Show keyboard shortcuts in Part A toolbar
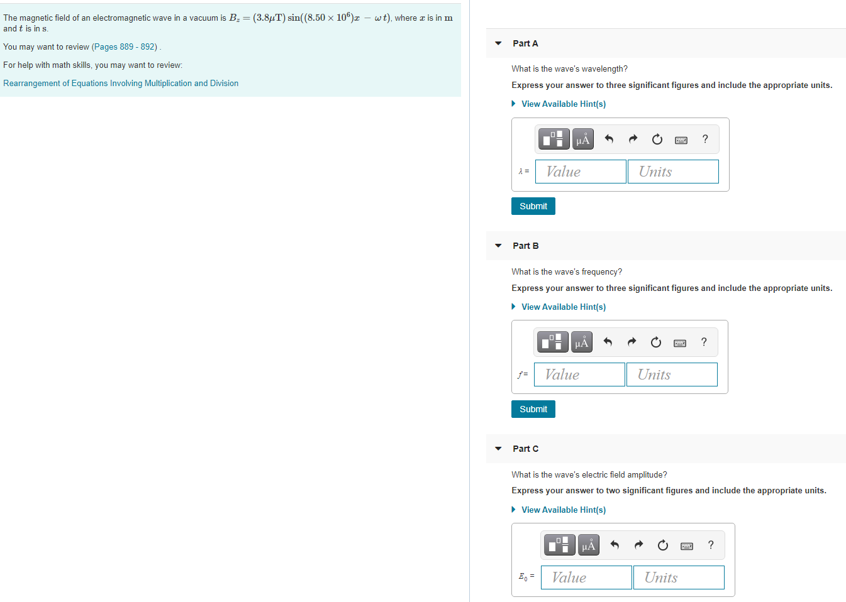 tap(681, 140)
